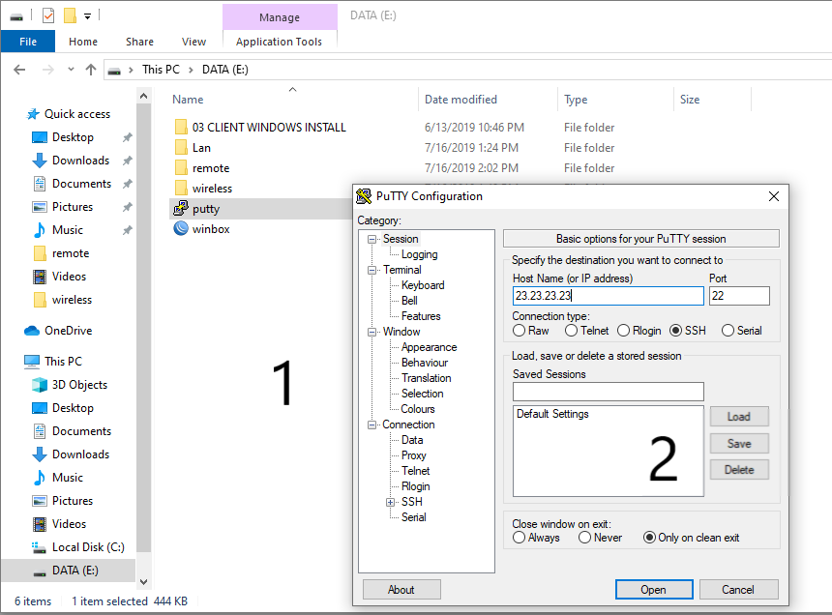Click the Saved Sessions text field
The image size is (832, 615).
pos(609,392)
